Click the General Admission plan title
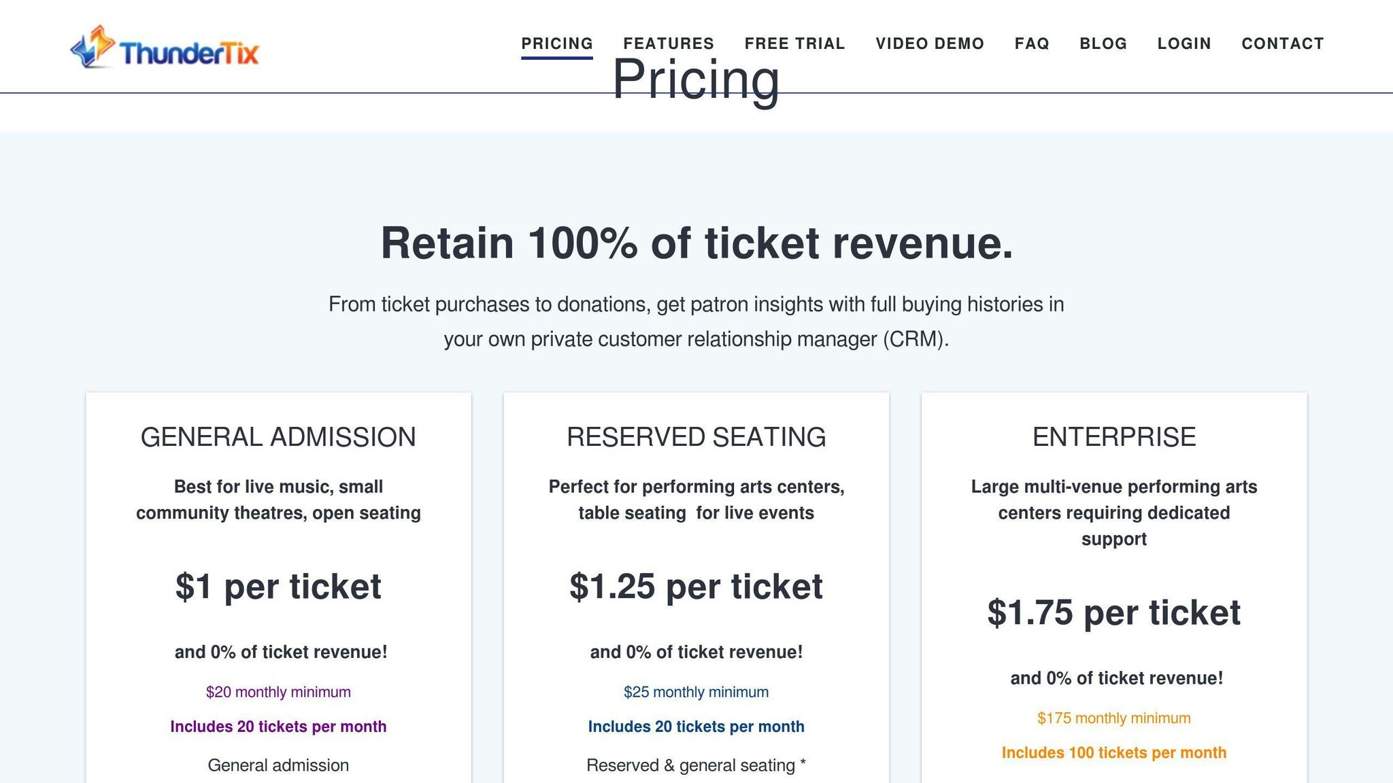Screen dimensions: 1393x783 [278, 437]
